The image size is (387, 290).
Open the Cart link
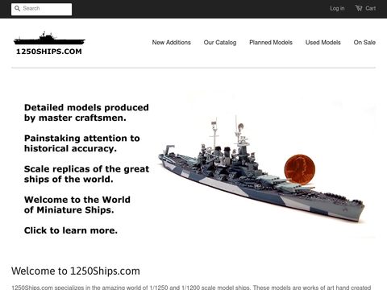point(365,8)
